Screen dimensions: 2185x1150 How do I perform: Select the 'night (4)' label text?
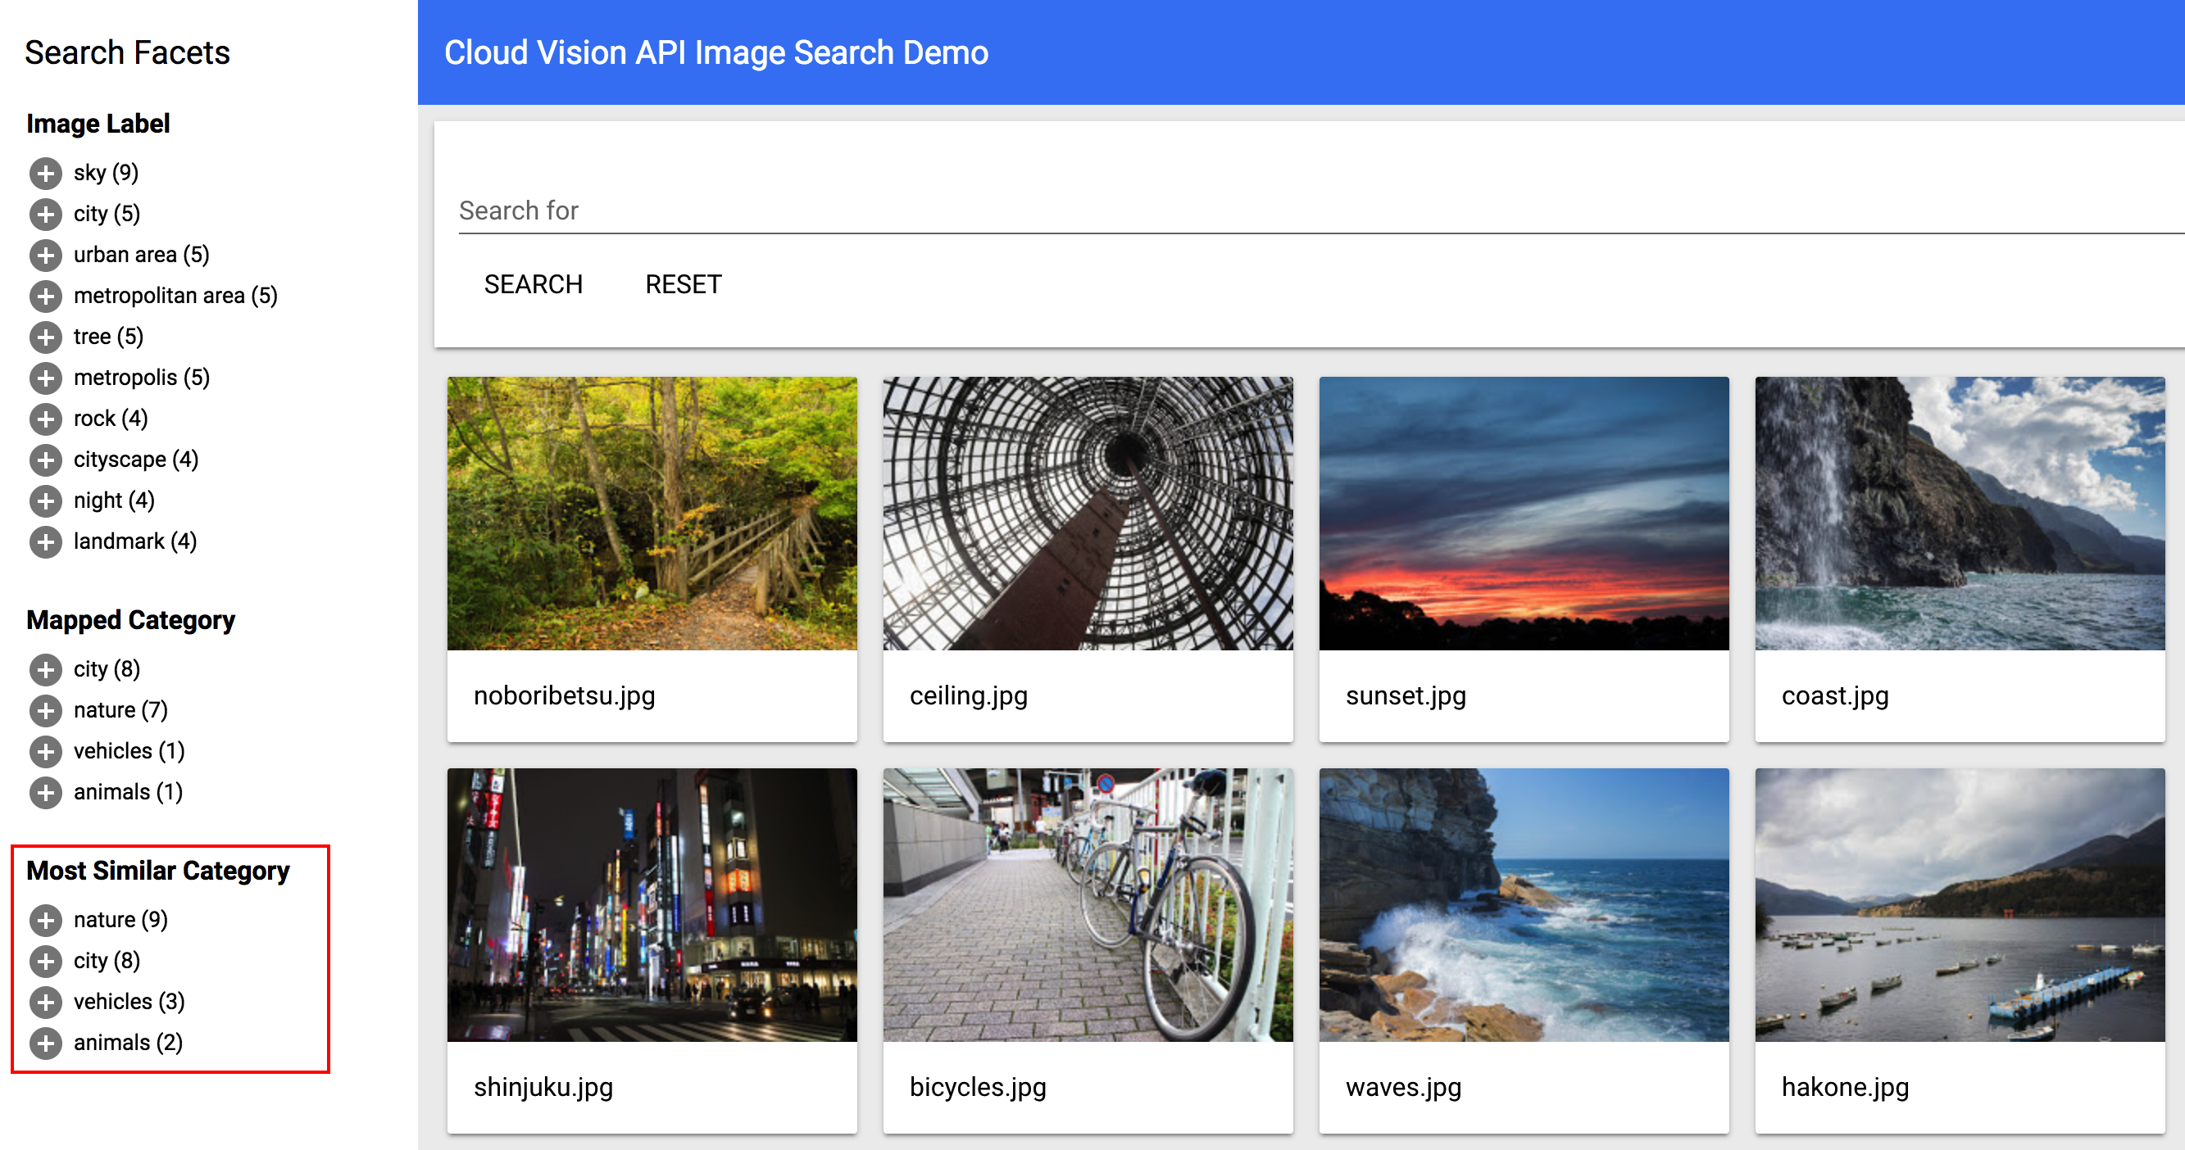115,500
